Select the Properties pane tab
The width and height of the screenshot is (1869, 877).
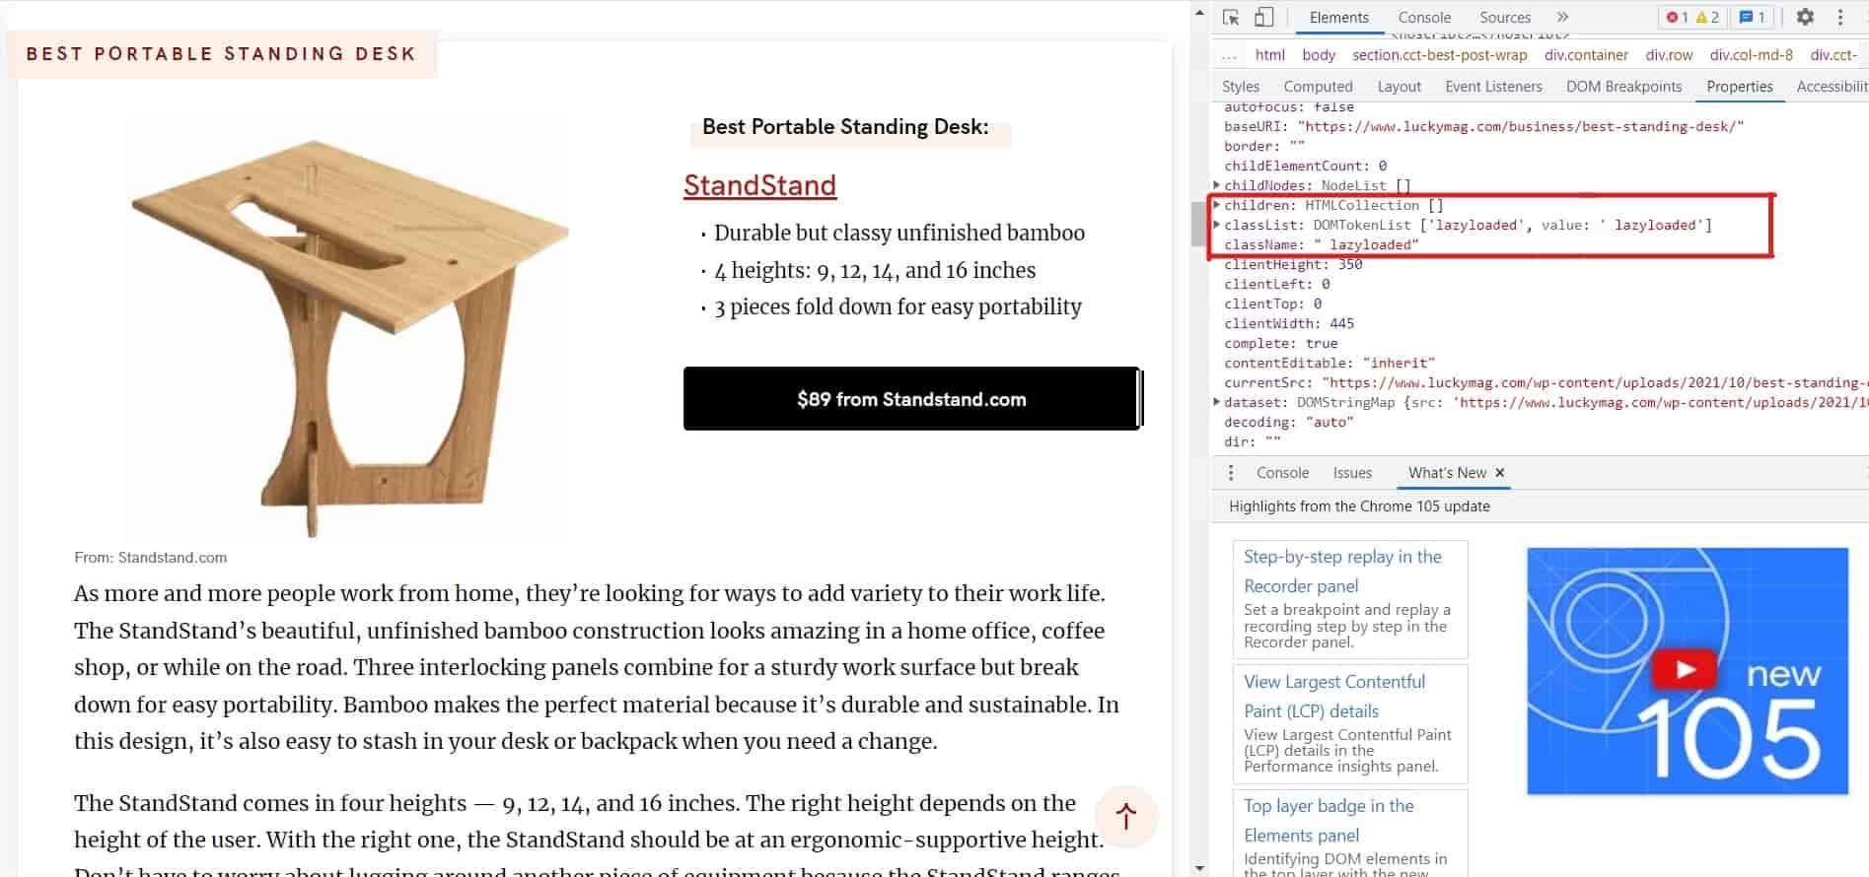[x=1740, y=87]
